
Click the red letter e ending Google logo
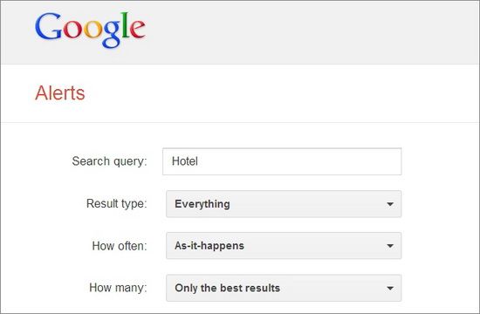coord(137,29)
